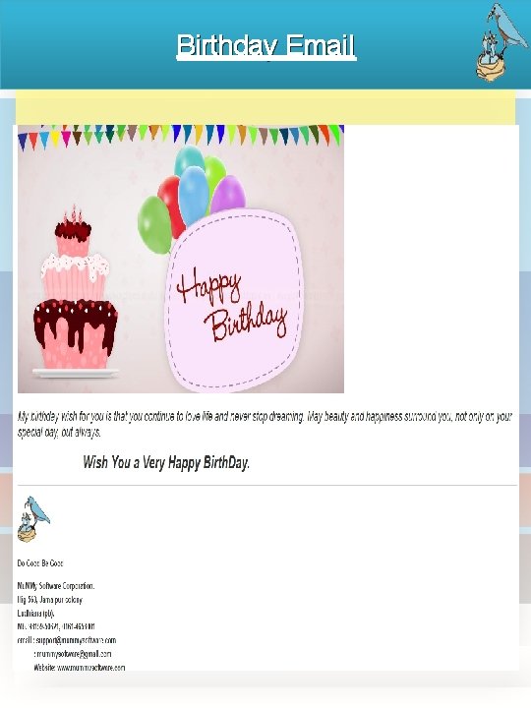Click the colorful bunting flags at top
This screenshot has height=708, width=531.
[181, 136]
